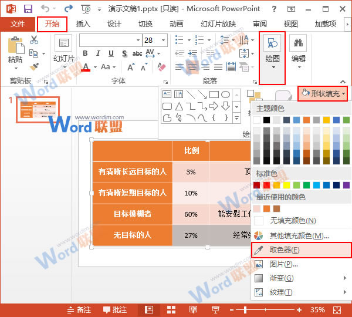
Task: Open the 文件 file tab
Action: 18,24
